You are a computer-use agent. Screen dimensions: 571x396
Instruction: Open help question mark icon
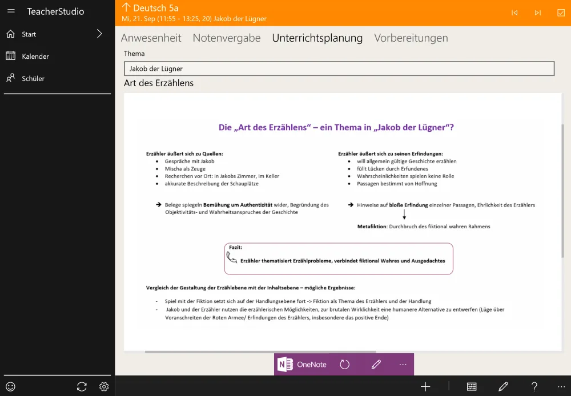(534, 386)
